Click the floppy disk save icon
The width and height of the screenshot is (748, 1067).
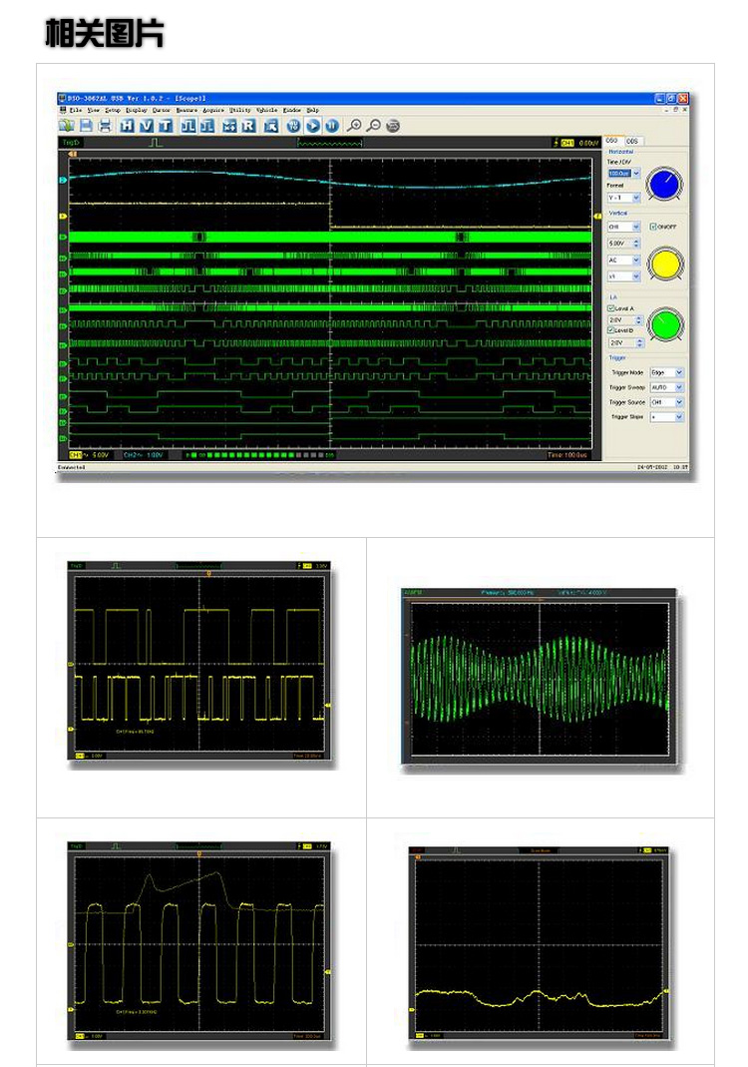tap(86, 126)
